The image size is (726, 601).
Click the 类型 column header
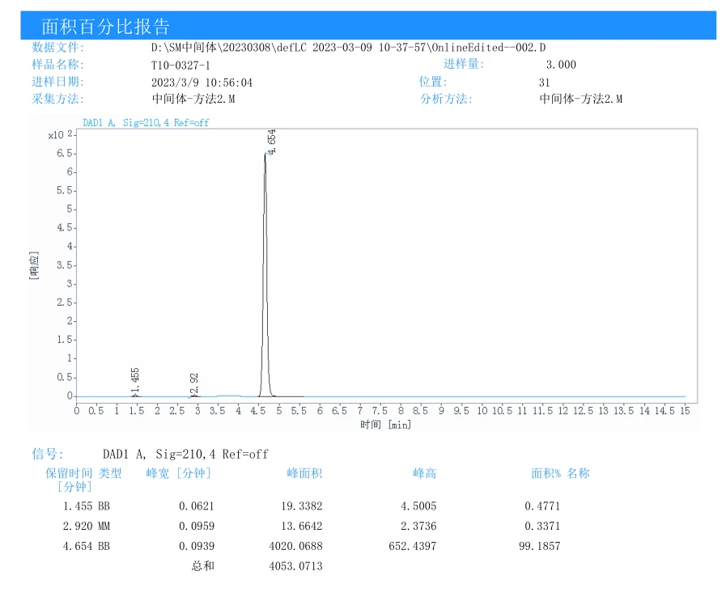tap(110, 473)
